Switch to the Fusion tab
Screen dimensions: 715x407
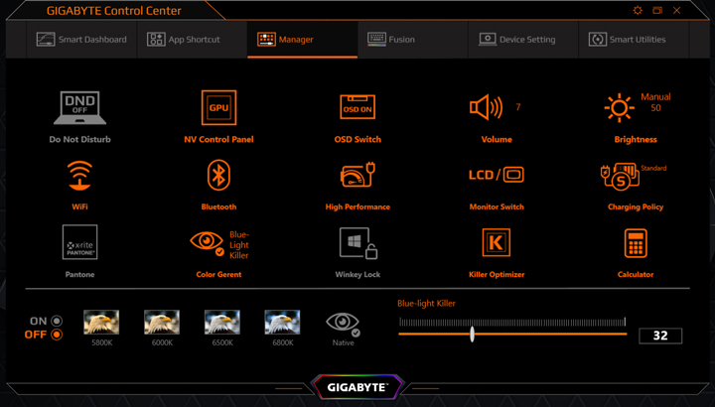[x=413, y=40]
